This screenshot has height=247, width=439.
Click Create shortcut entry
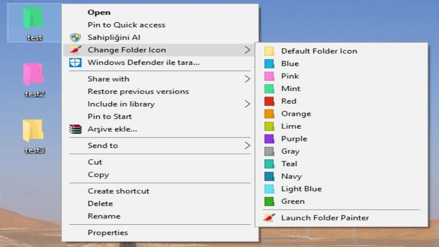click(x=118, y=191)
